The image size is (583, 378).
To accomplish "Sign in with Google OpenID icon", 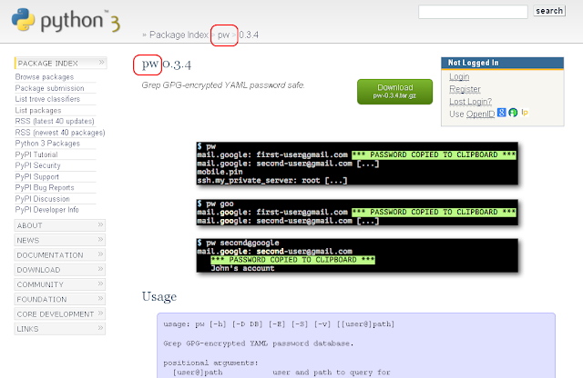I will (502, 113).
